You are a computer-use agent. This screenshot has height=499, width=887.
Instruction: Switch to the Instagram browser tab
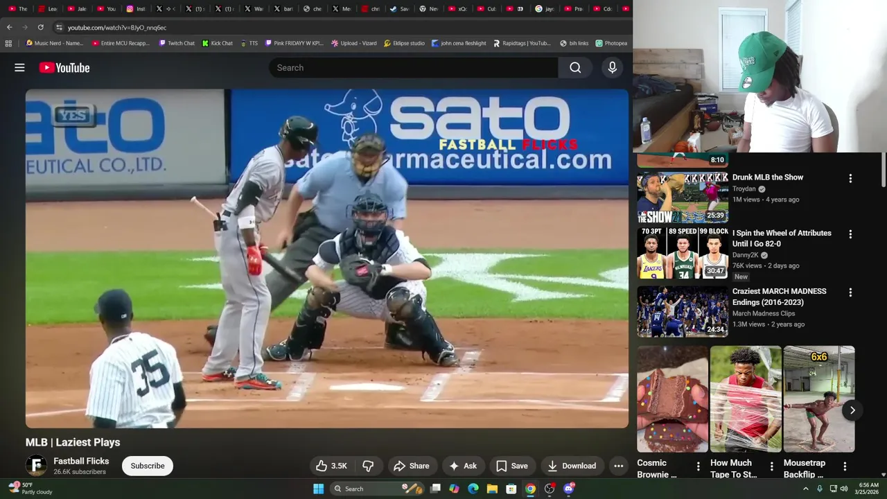coord(136,9)
